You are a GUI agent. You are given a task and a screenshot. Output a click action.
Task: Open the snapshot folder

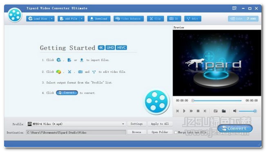coord(224,111)
